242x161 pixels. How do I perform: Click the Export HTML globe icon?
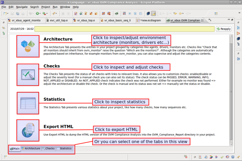[28, 130]
